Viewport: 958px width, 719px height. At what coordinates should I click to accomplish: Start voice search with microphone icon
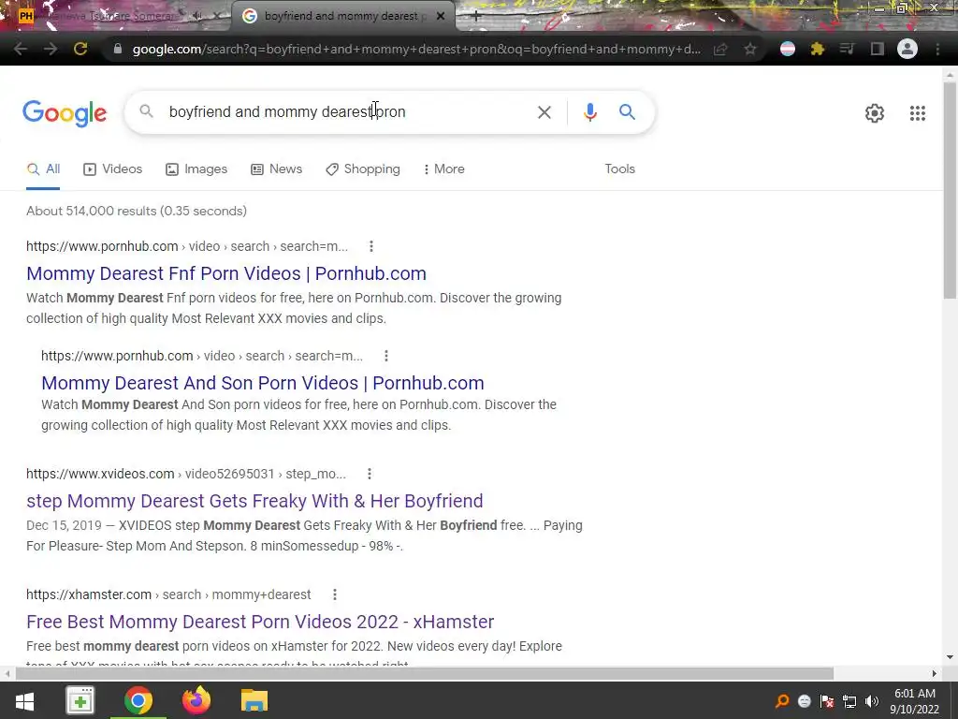click(x=589, y=112)
